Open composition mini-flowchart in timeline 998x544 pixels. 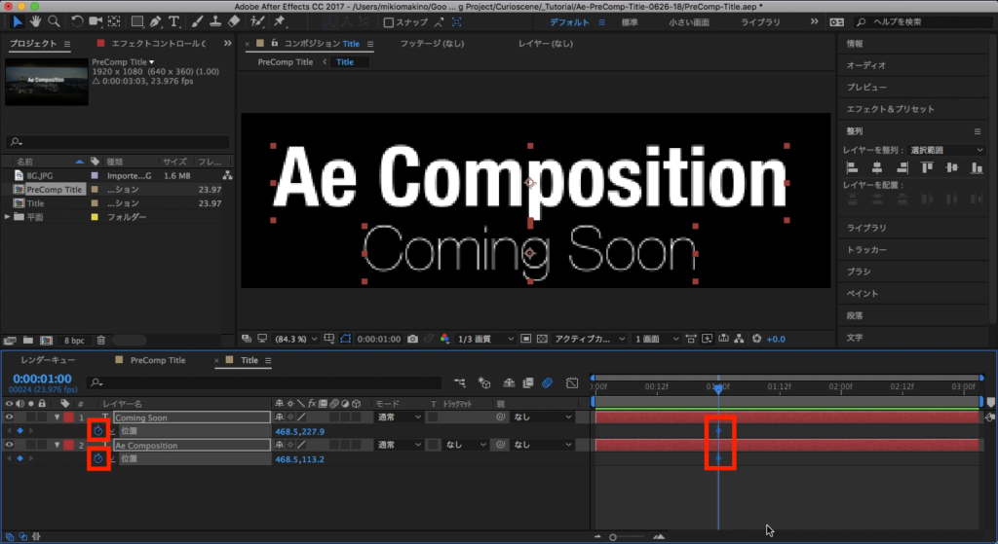(x=460, y=382)
